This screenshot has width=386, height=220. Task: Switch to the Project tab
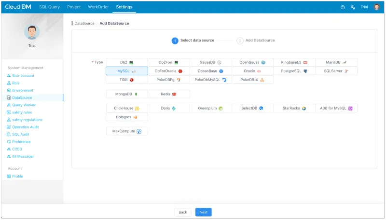pyautogui.click(x=74, y=7)
